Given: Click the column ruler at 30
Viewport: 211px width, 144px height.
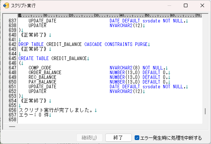Looking at the screenshot, I should 97,15.
